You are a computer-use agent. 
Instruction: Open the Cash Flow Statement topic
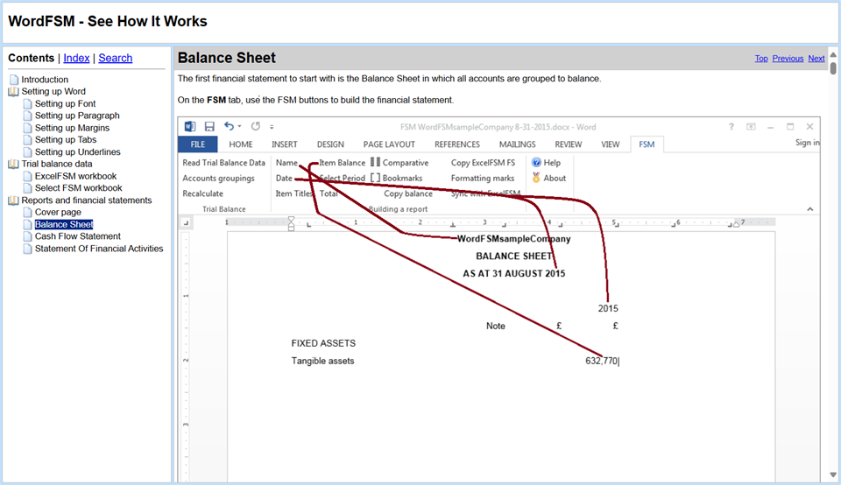pyautogui.click(x=78, y=236)
